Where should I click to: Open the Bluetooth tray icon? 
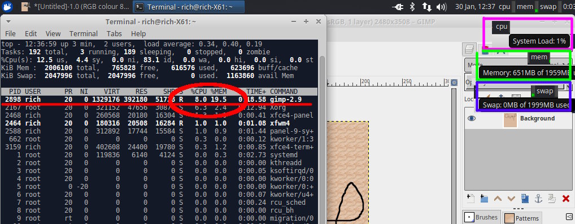pyautogui.click(x=412, y=7)
